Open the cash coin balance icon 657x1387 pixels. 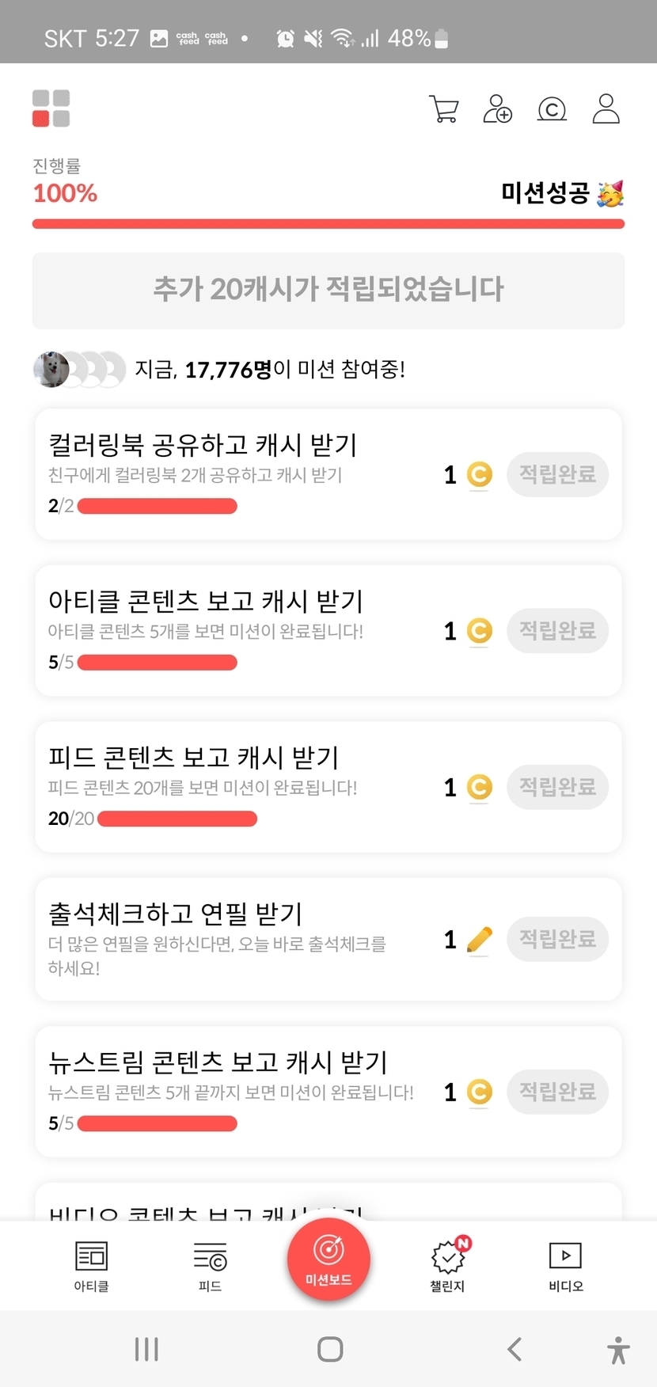pos(552,109)
